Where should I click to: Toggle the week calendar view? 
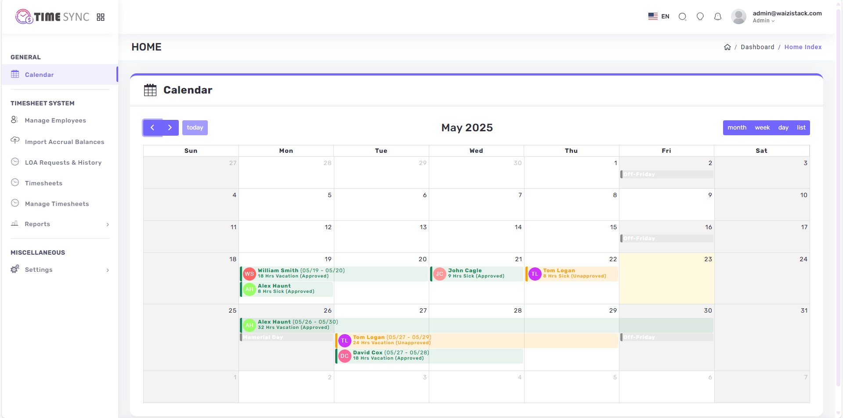tap(762, 127)
